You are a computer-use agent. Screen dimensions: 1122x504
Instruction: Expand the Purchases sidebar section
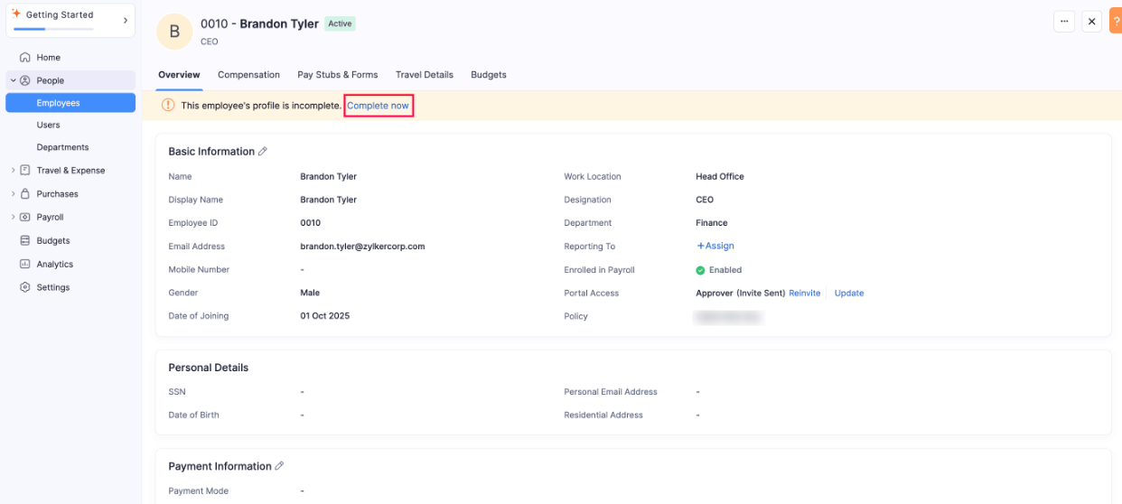[x=13, y=194]
